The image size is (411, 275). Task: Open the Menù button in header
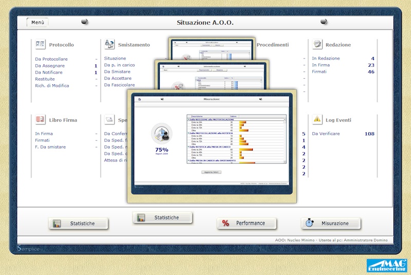(38, 22)
